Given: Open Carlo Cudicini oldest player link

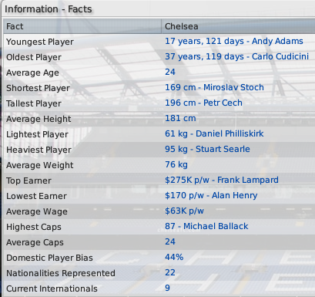Looking at the screenshot, I should pyautogui.click(x=236, y=56).
